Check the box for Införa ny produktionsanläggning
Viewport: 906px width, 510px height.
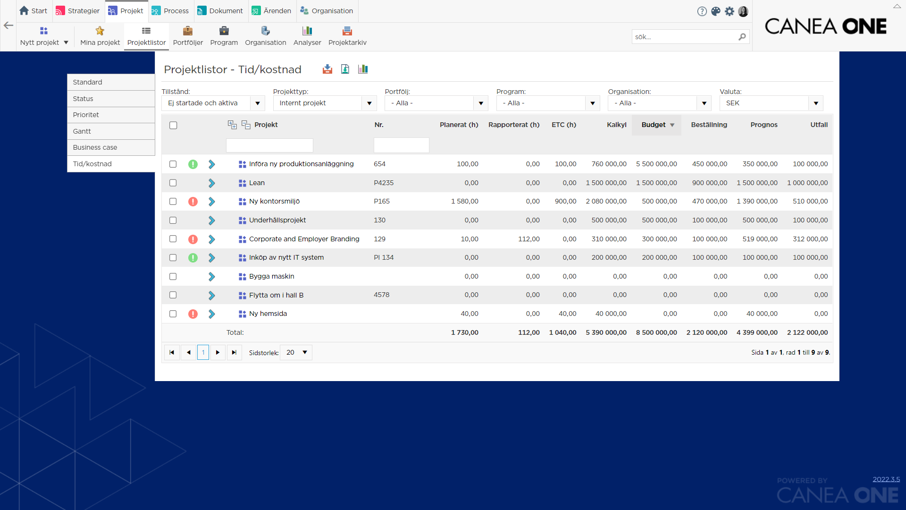click(x=173, y=164)
